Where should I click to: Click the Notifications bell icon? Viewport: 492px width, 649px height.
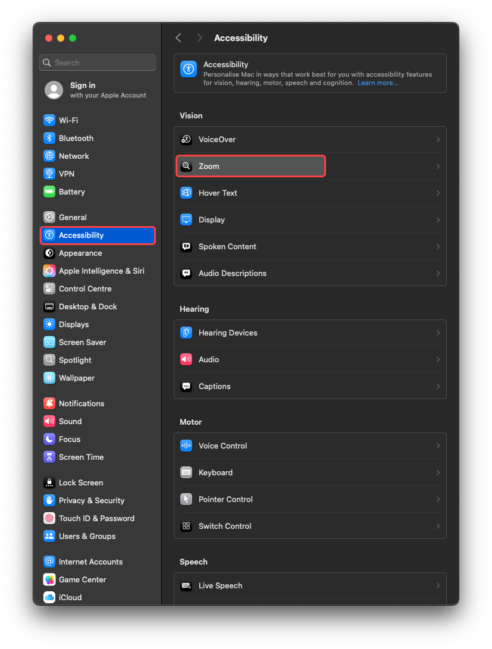click(x=49, y=403)
